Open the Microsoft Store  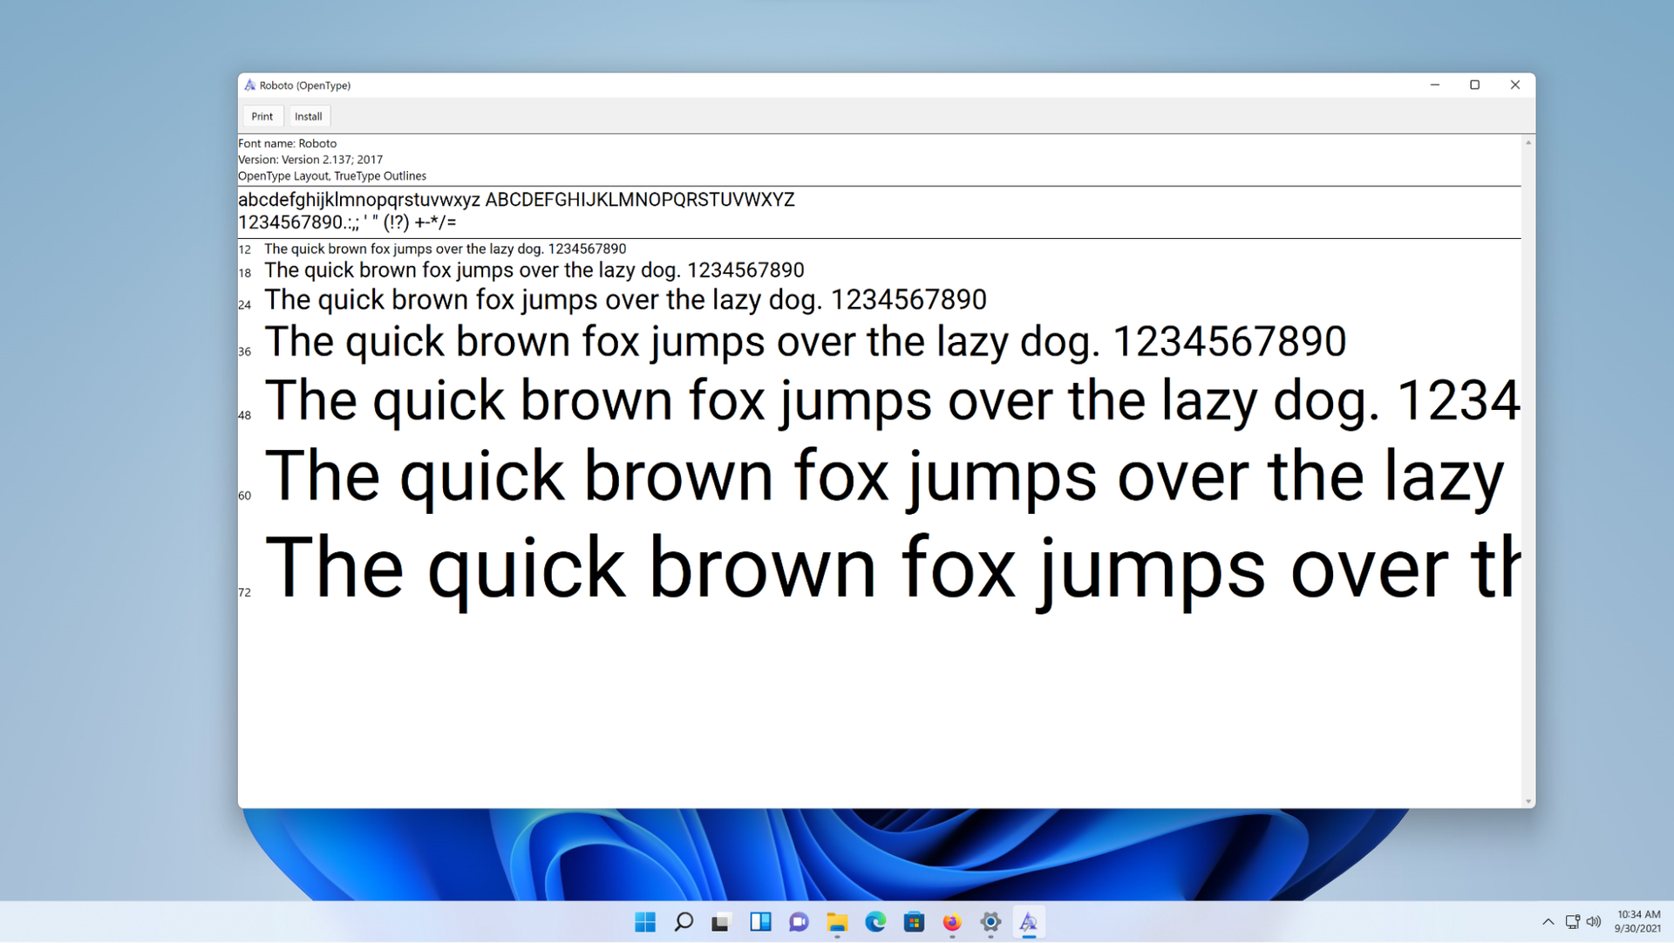coord(914,922)
